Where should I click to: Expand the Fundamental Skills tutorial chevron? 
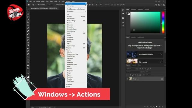161,54
